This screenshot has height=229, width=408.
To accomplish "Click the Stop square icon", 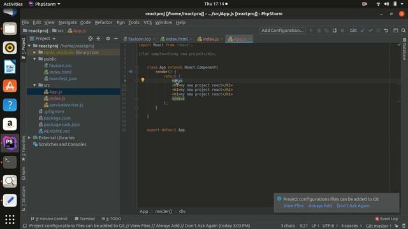I will coord(342,31).
